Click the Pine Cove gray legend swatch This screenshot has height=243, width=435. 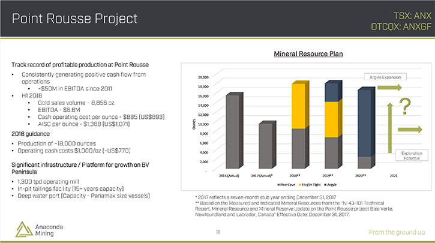coord(279,185)
